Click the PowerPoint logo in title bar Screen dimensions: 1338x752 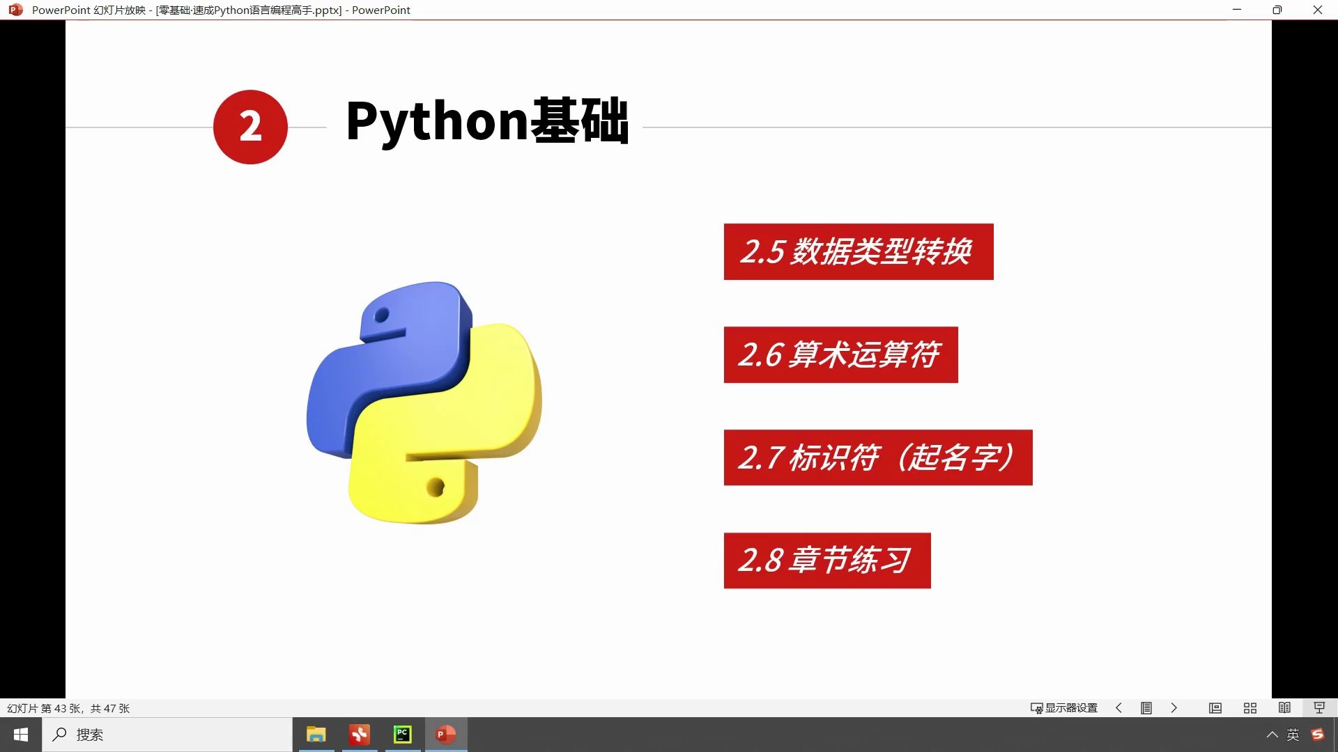15,10
